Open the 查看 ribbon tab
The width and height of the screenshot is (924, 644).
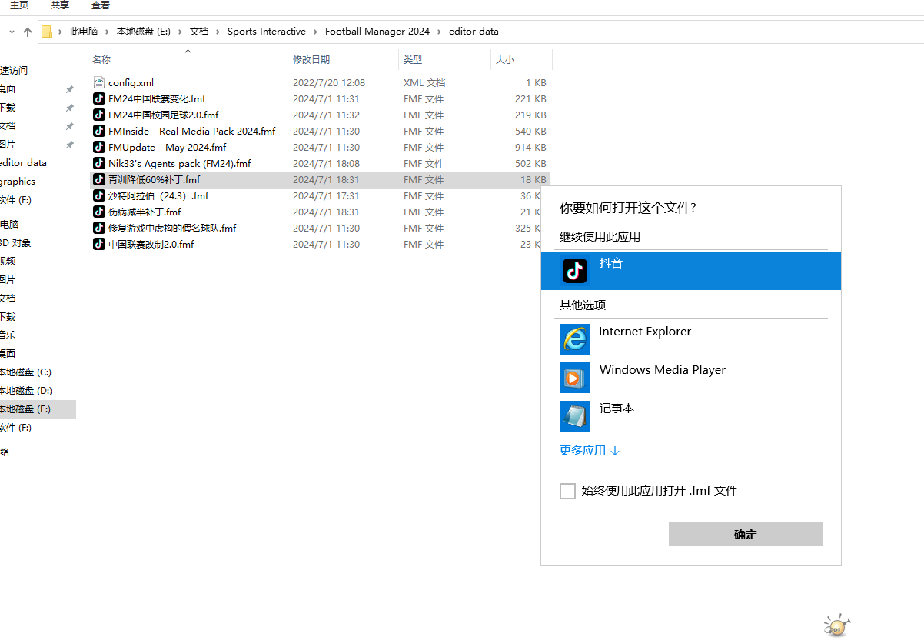click(101, 5)
